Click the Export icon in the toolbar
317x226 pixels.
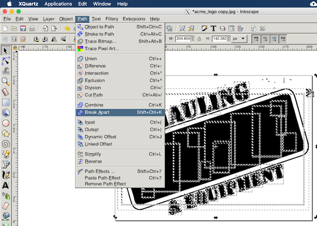(54, 28)
